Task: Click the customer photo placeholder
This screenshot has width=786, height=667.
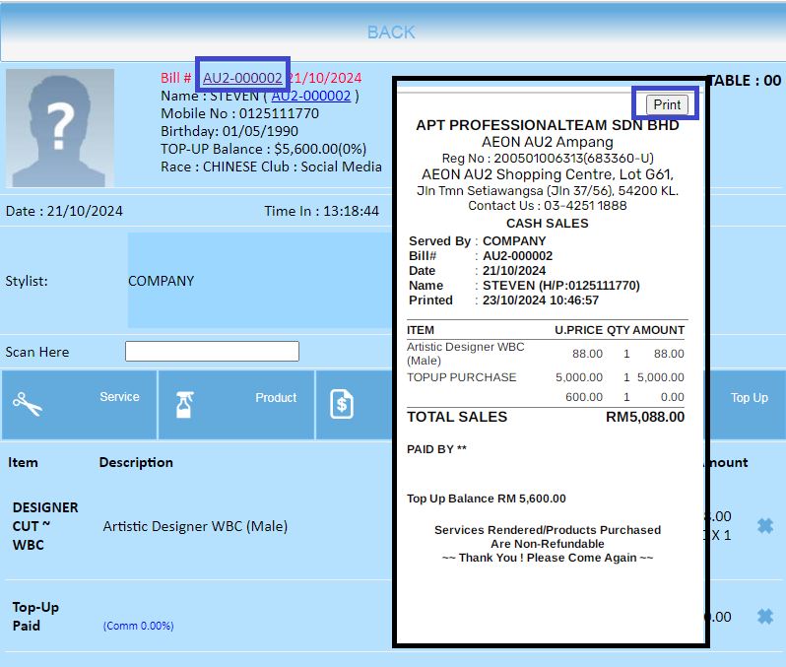Action: tap(59, 127)
